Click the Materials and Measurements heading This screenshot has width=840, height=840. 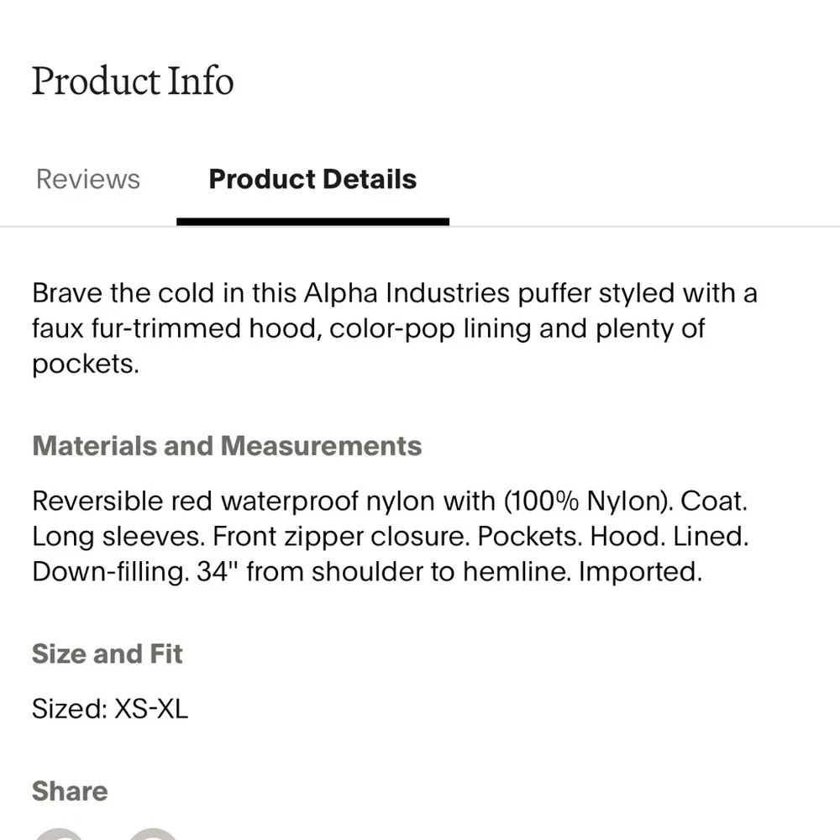pyautogui.click(x=227, y=446)
